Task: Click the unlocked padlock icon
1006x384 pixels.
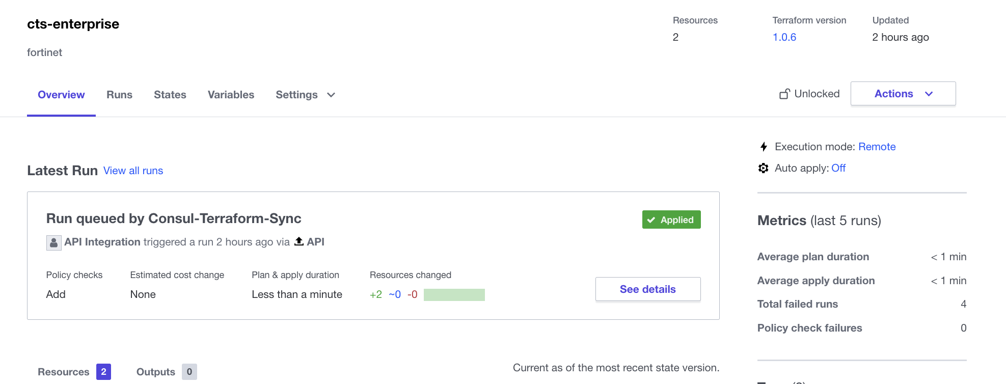Action: (x=784, y=94)
